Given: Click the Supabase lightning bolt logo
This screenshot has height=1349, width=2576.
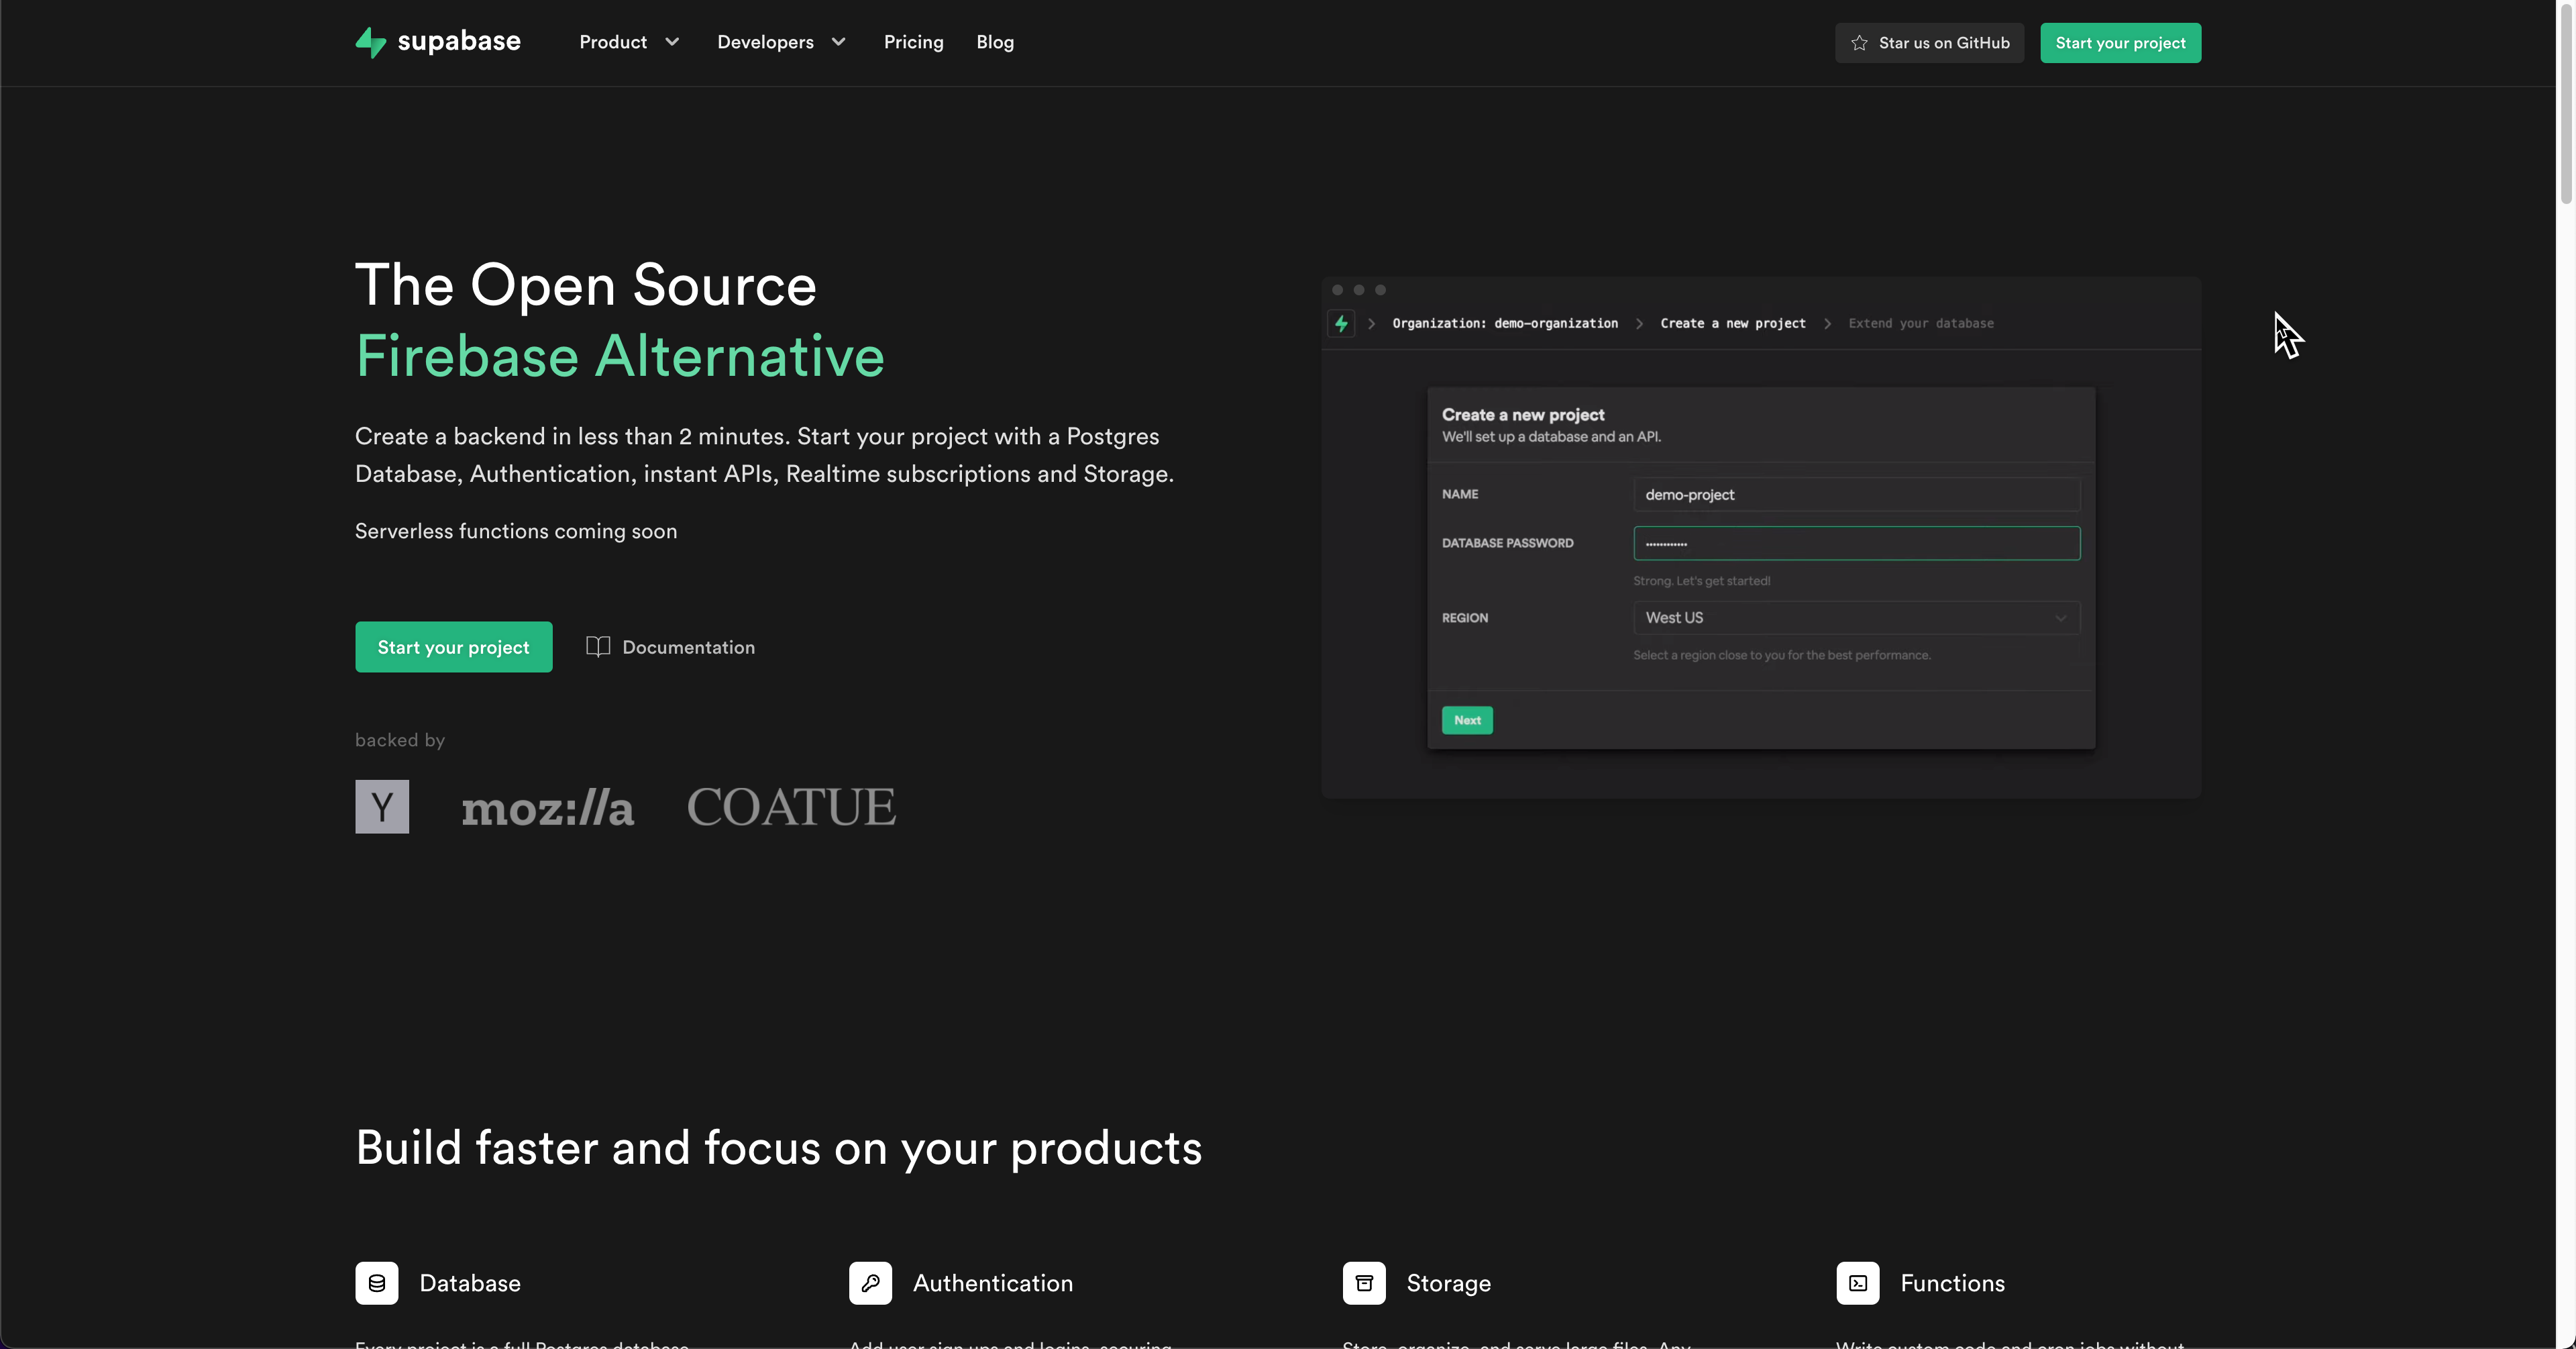Looking at the screenshot, I should click(370, 42).
